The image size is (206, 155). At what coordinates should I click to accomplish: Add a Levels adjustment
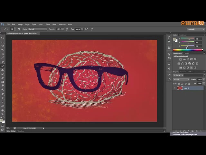pos(184,59)
